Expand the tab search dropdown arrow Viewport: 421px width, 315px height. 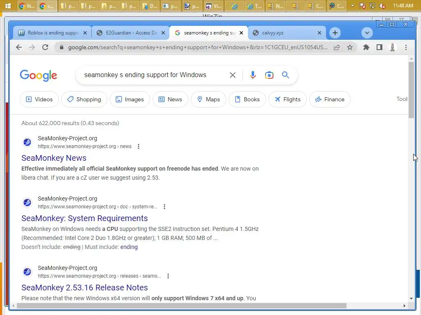click(x=367, y=33)
